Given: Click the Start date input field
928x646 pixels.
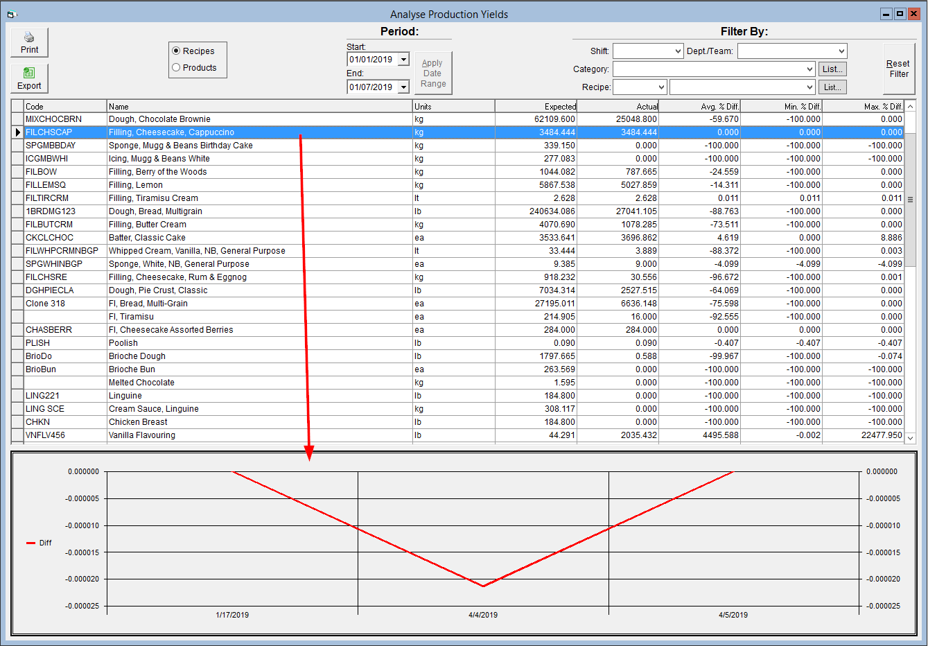Looking at the screenshot, I should tap(372, 60).
